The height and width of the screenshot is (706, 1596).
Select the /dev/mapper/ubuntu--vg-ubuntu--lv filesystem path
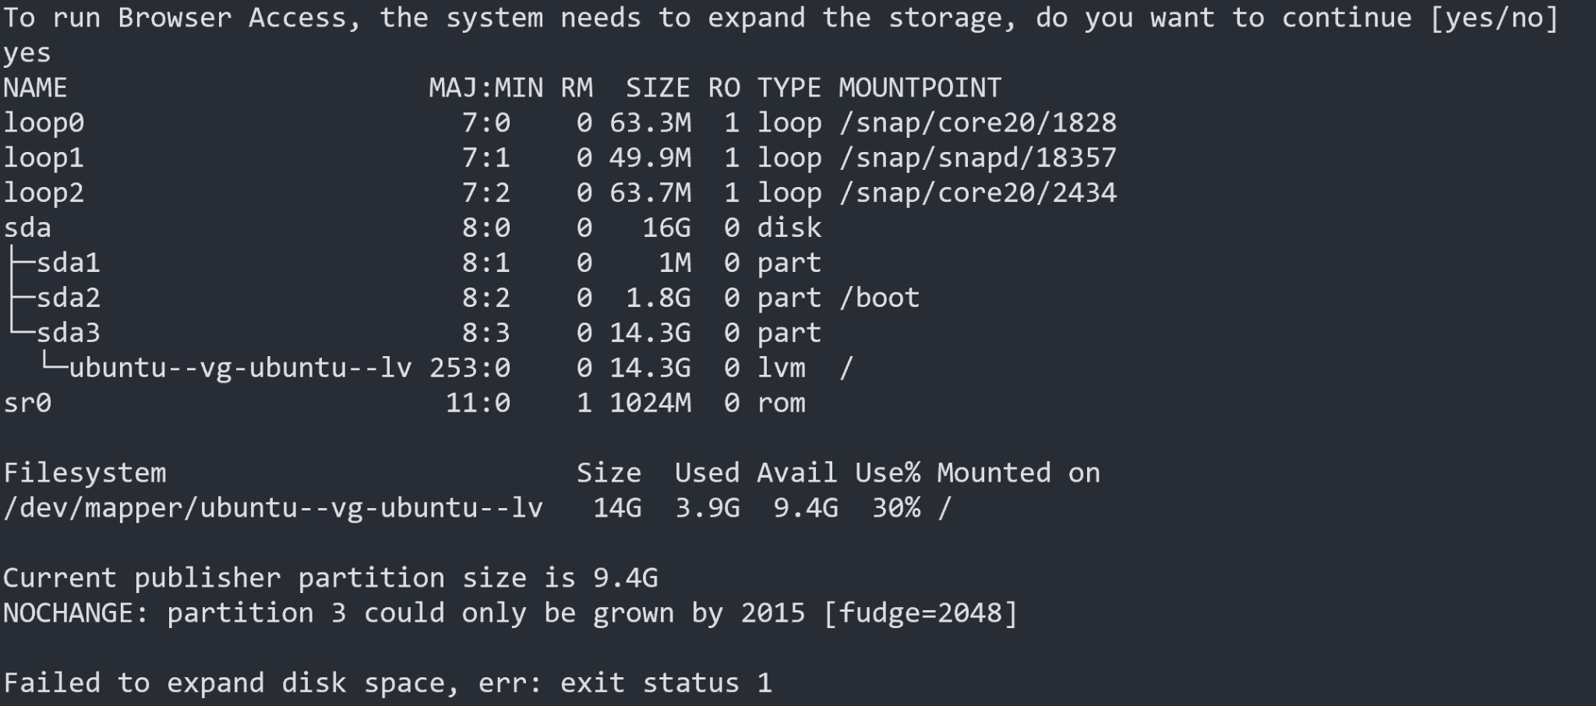point(273,508)
